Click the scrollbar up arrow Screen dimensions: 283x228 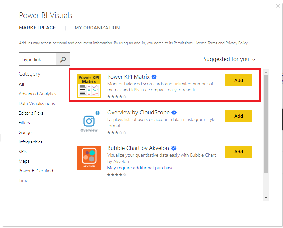(x=266, y=72)
